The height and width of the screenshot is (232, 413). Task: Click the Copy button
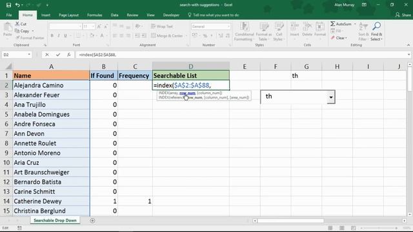(22, 31)
